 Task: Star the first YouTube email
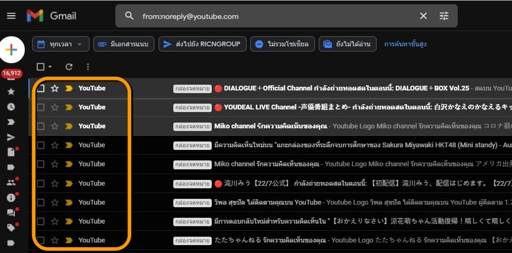[x=55, y=88]
